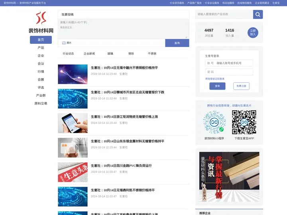Focus the 密码 password input field
Image resolution: width=287 pixels, height=215 pixels.
pyautogui.click(x=229, y=72)
